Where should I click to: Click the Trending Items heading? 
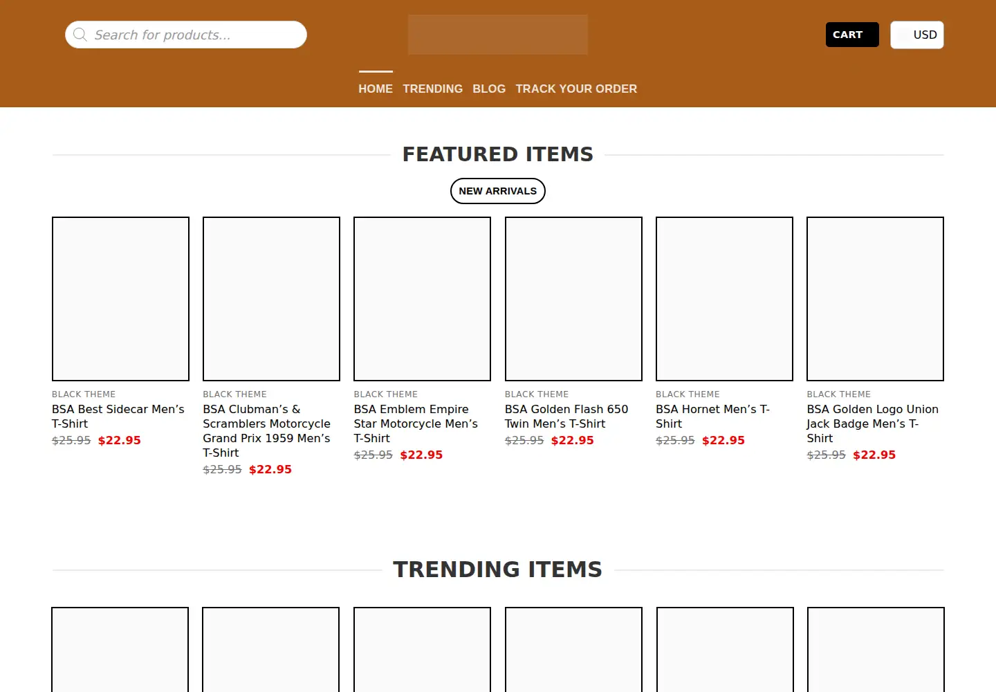498,570
